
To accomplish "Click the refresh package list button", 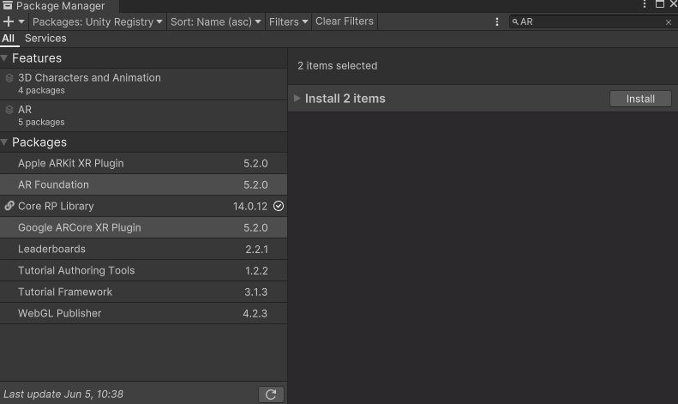I will (x=271, y=394).
